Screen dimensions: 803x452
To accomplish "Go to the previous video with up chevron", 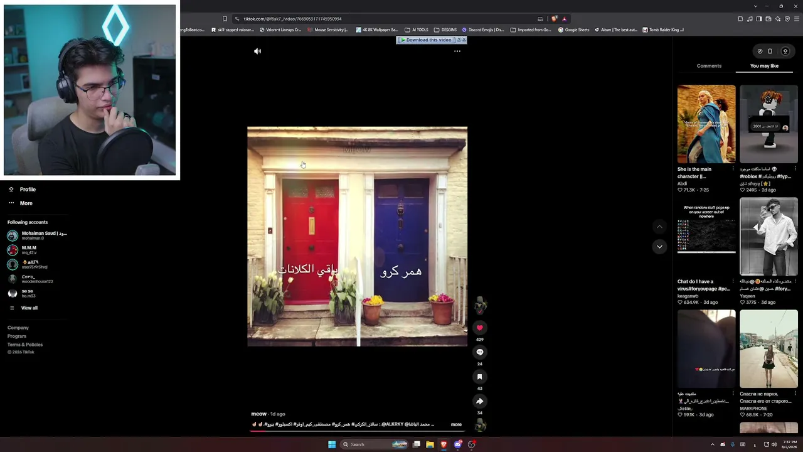I will (659, 227).
